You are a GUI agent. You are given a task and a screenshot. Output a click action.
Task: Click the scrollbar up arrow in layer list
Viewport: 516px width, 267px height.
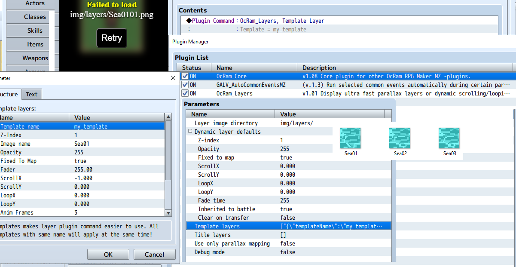[x=169, y=117]
